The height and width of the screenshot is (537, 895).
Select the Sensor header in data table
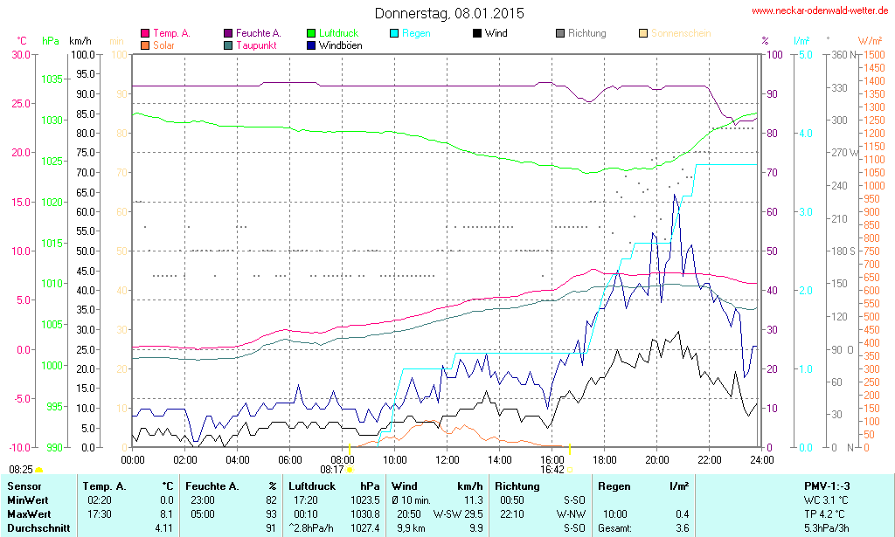tap(24, 485)
